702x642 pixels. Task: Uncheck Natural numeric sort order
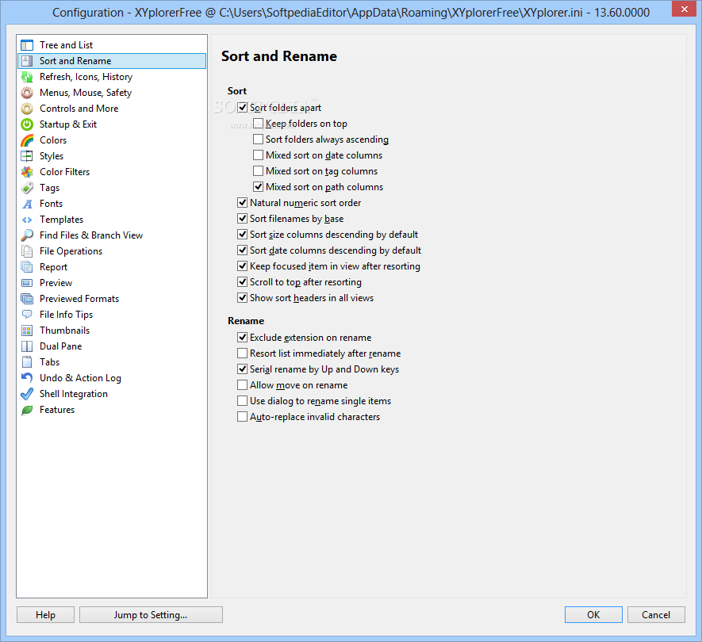(242, 203)
